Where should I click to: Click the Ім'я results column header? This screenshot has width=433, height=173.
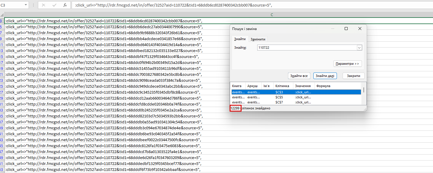tap(267, 86)
